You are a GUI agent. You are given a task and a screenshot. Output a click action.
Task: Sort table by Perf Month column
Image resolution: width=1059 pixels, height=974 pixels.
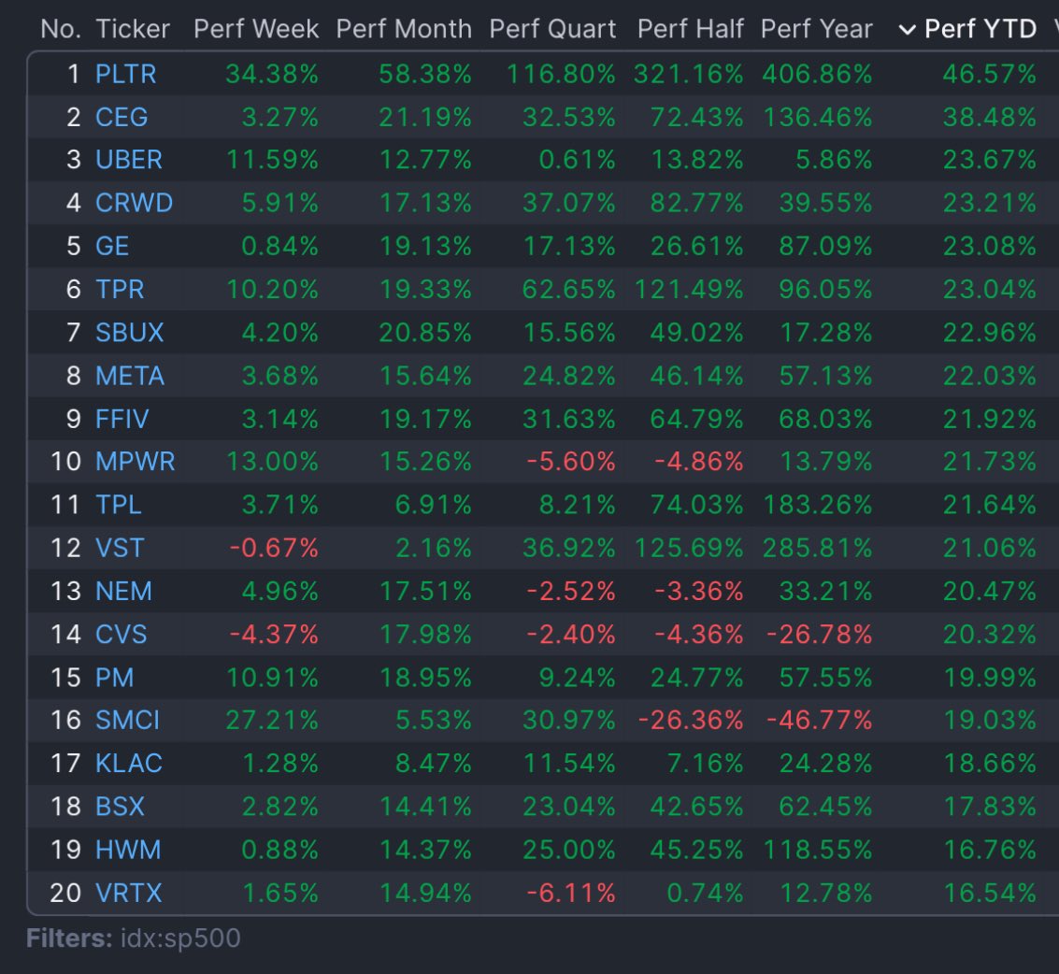(404, 30)
